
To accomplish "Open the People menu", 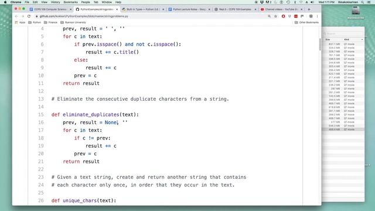I will tap(86, 2).
